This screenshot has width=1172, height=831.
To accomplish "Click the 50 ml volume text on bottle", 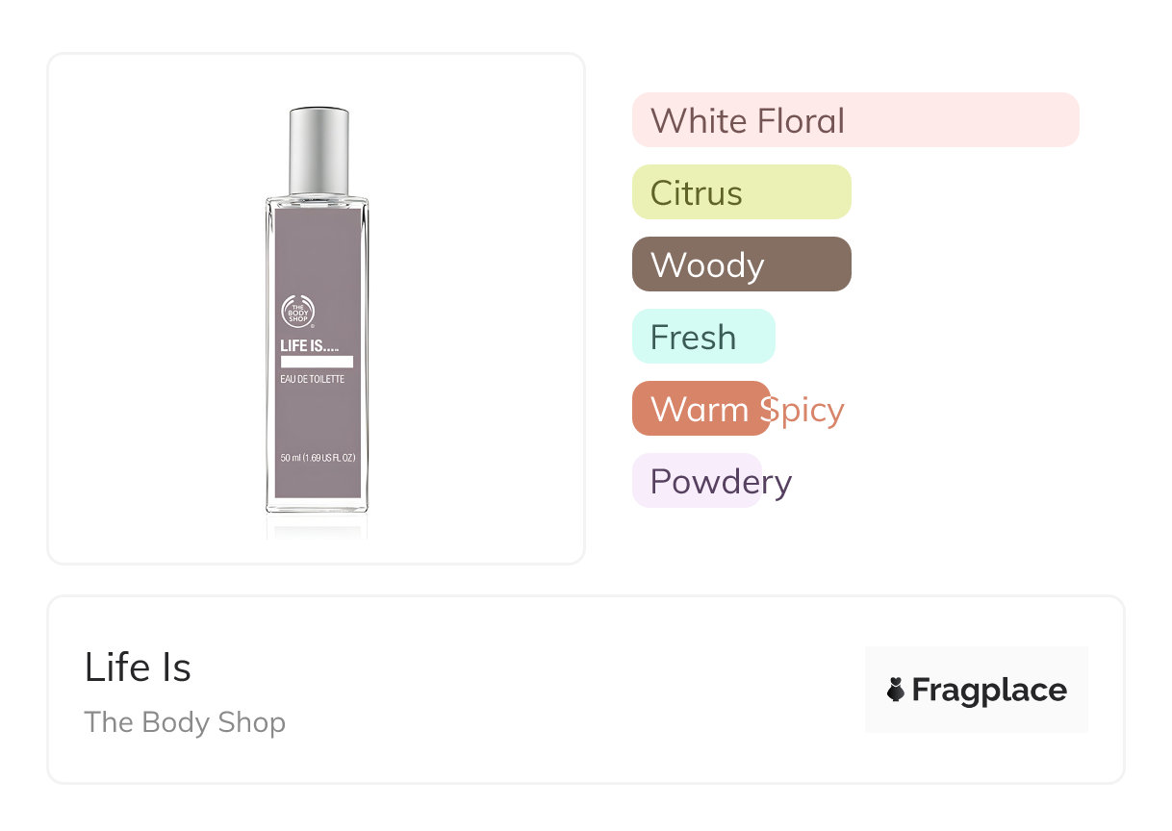I will [x=318, y=458].
